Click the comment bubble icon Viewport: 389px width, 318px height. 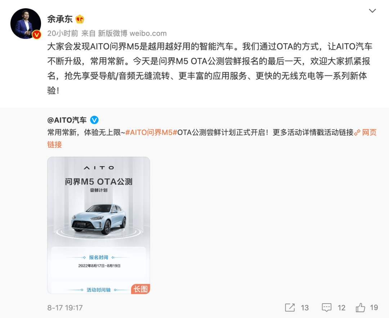click(x=326, y=308)
